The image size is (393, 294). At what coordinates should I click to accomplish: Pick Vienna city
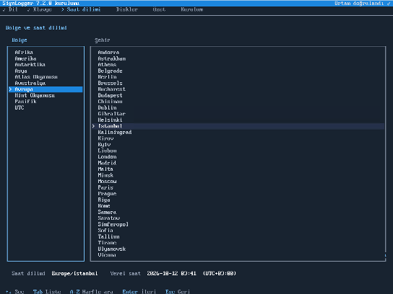[x=238, y=255]
